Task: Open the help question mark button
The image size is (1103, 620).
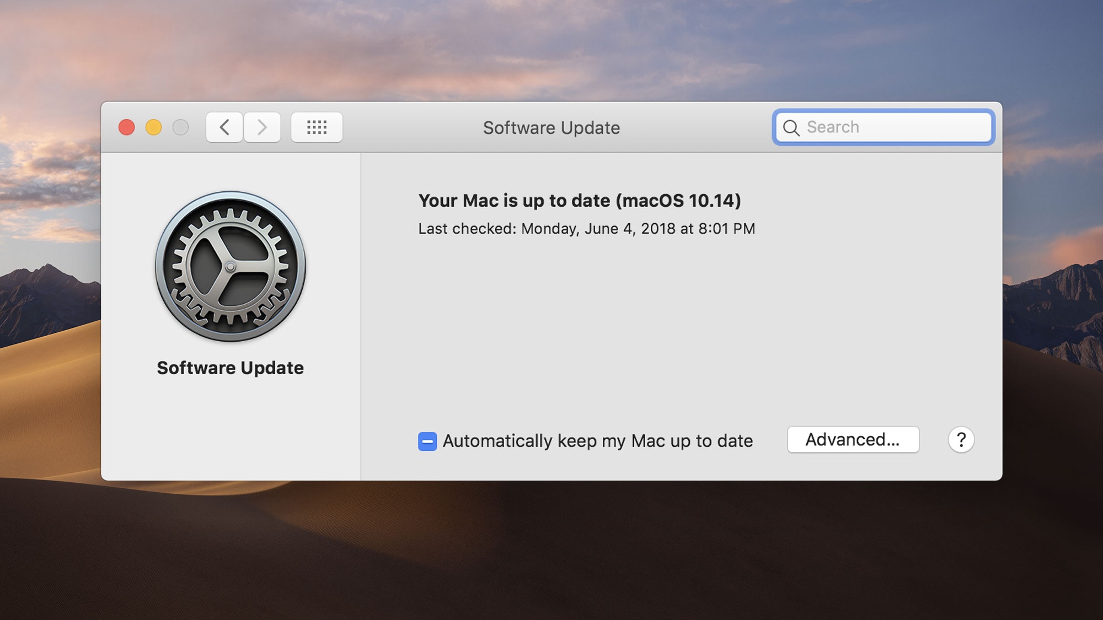Action: [961, 440]
